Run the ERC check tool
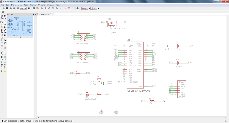Image resolution: width=229 pixels, height=123 pixels. 2,71
